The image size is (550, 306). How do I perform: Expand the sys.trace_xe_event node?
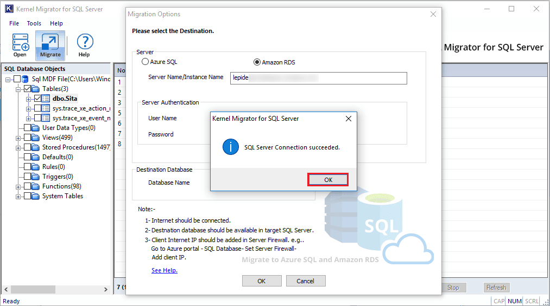click(28, 119)
